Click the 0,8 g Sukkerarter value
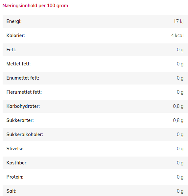 [178, 120]
